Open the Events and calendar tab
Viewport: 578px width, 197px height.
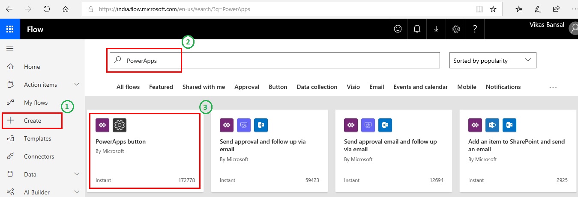421,87
